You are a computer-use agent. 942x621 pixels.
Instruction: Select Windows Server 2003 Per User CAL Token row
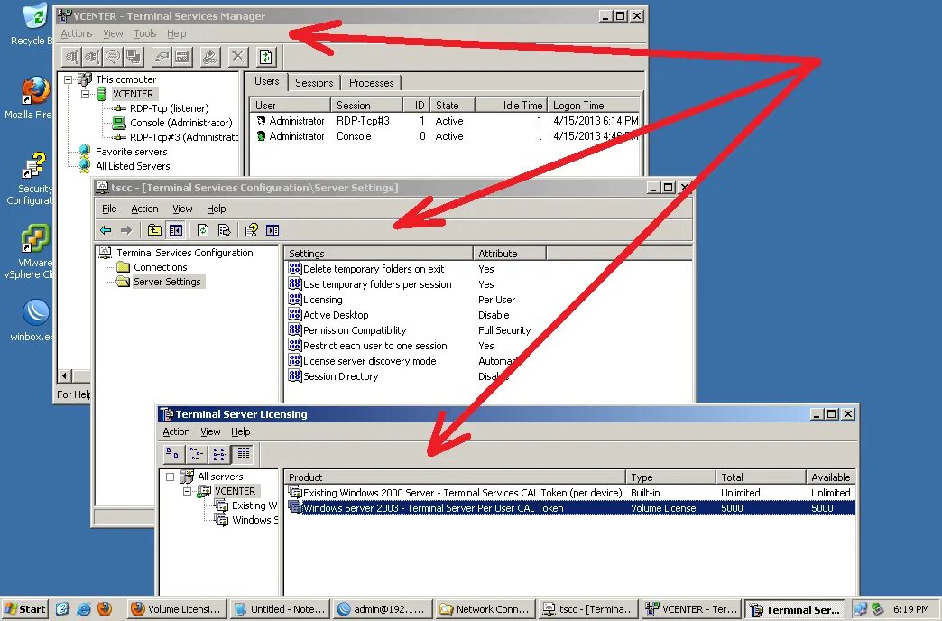click(x=569, y=508)
